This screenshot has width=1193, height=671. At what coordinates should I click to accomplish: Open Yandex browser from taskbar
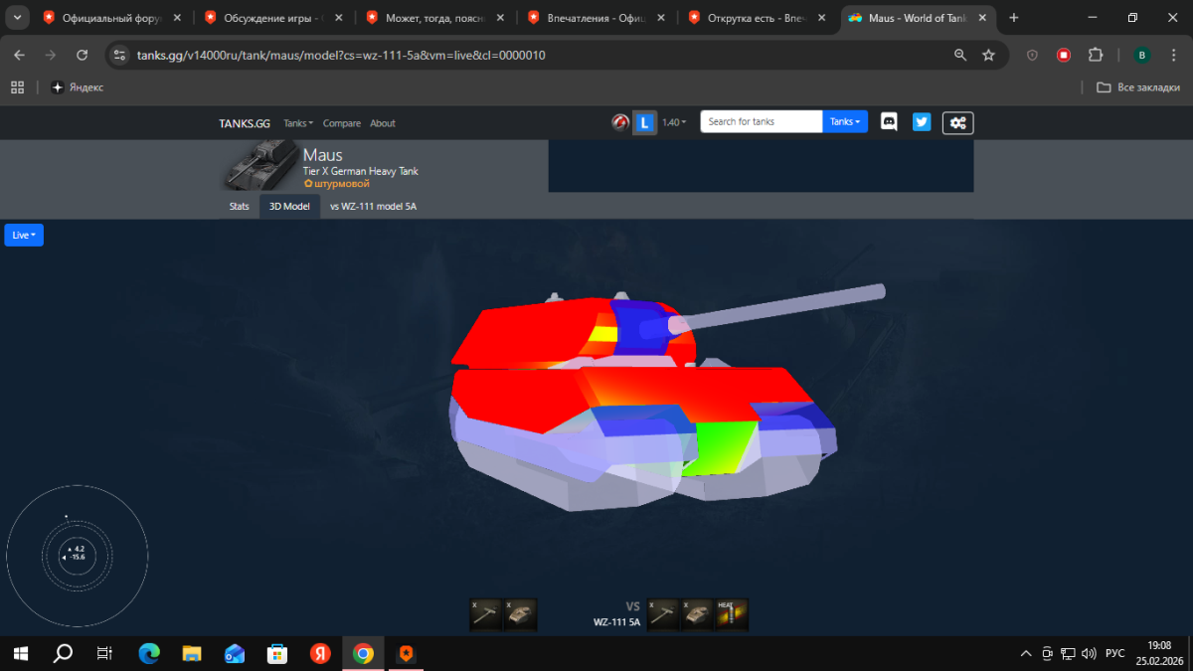pos(320,653)
